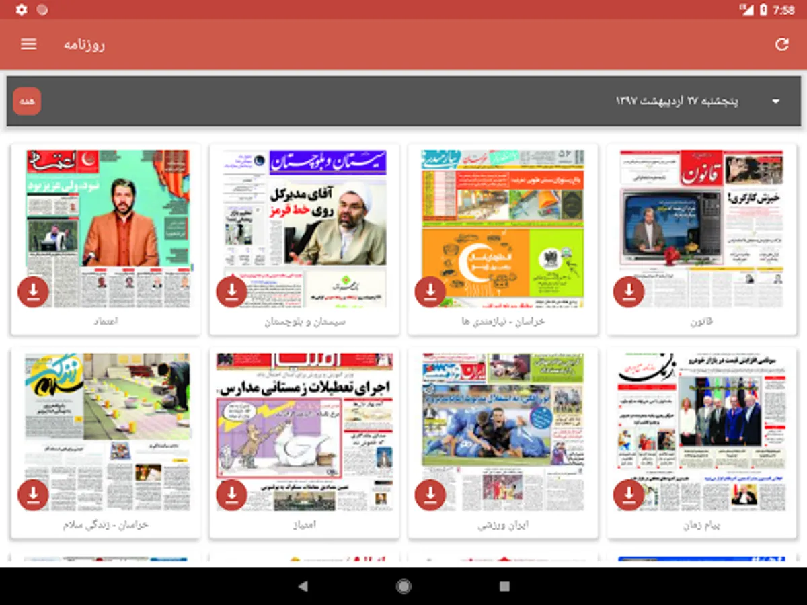The height and width of the screenshot is (605, 807).
Task: Open the اعتماد front page thumbnail
Action: pos(108,229)
